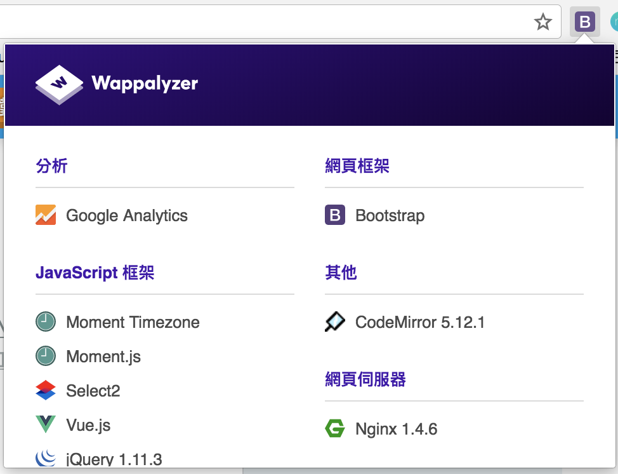
Task: Open the Select2 entry
Action: point(93,391)
